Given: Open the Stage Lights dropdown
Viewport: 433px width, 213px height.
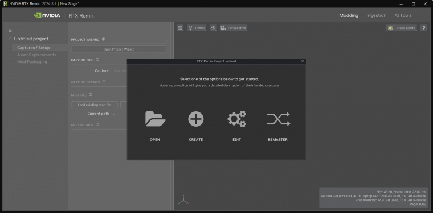Looking at the screenshot, I should pos(402,28).
